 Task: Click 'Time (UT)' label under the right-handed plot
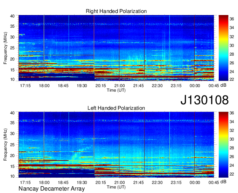coord(116,90)
